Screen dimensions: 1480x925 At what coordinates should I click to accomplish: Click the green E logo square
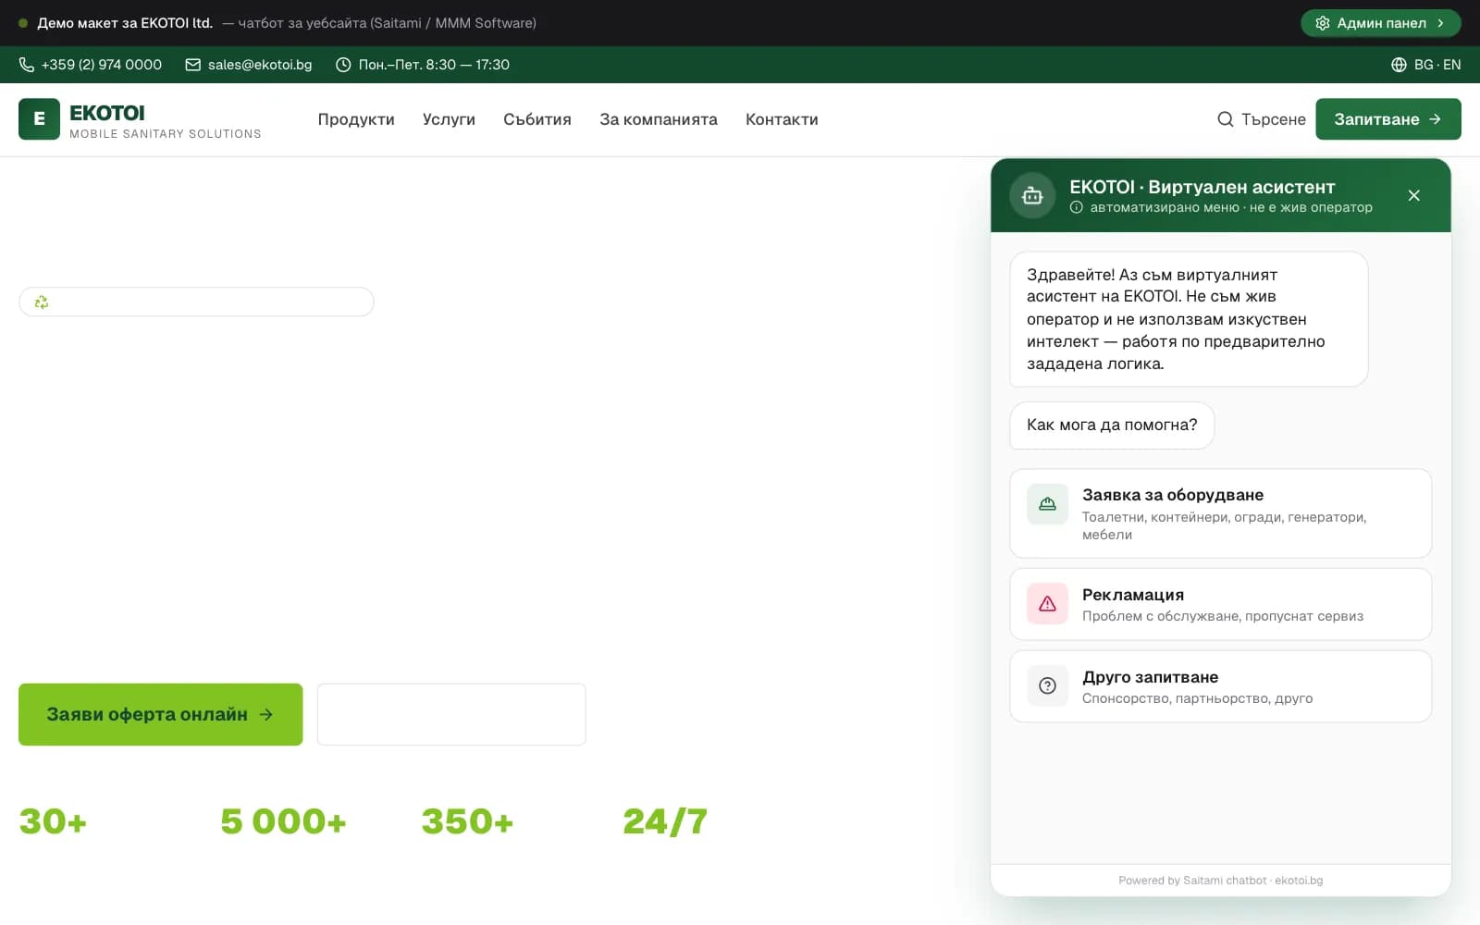click(x=39, y=119)
